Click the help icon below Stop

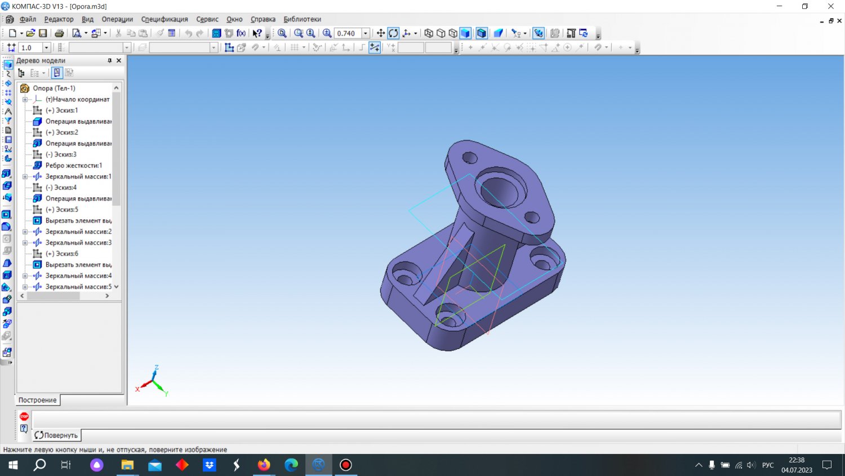coord(24,429)
